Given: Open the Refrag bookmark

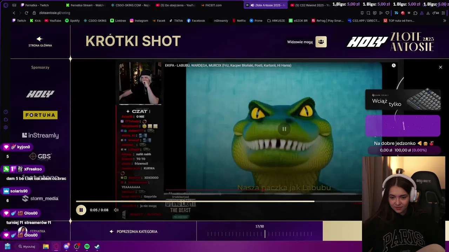Looking at the screenshot, I should click(x=328, y=21).
